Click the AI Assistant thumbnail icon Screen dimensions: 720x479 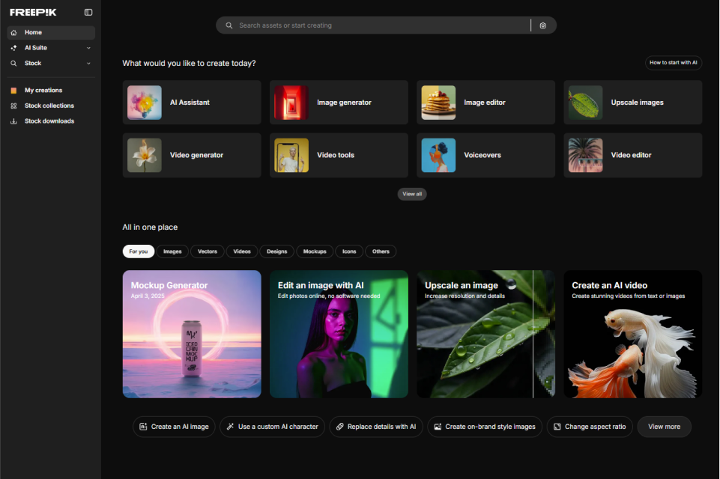point(145,103)
